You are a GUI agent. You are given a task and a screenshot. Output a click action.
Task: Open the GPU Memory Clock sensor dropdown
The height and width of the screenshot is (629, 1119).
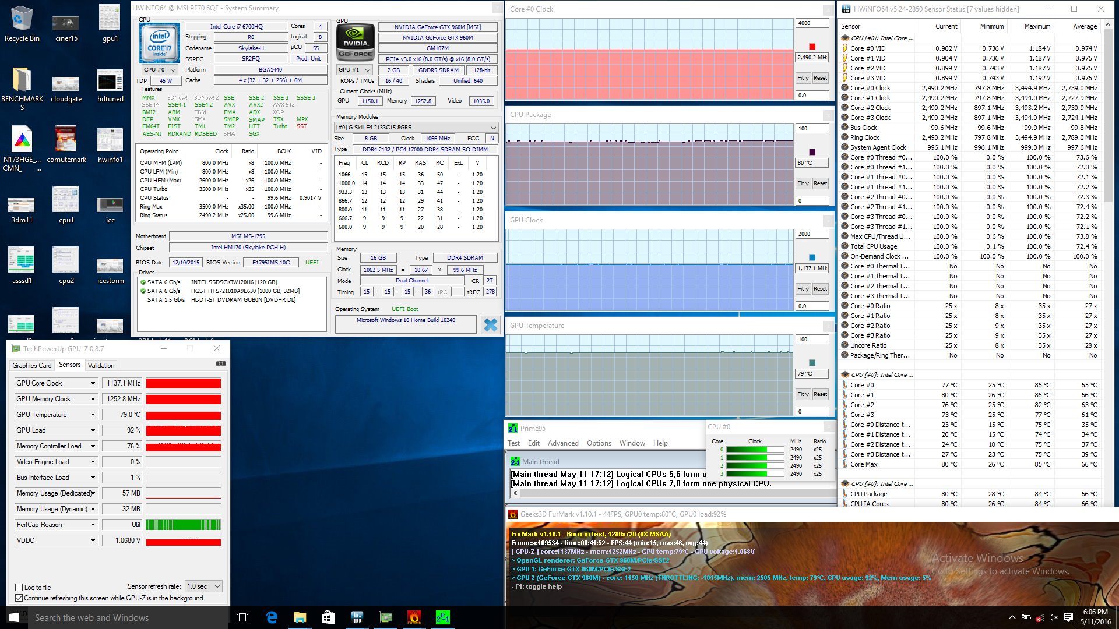pos(93,399)
